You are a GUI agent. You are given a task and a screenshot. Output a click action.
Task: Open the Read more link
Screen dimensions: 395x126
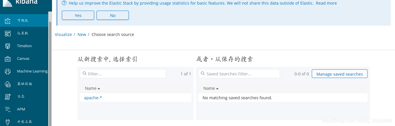326,3
